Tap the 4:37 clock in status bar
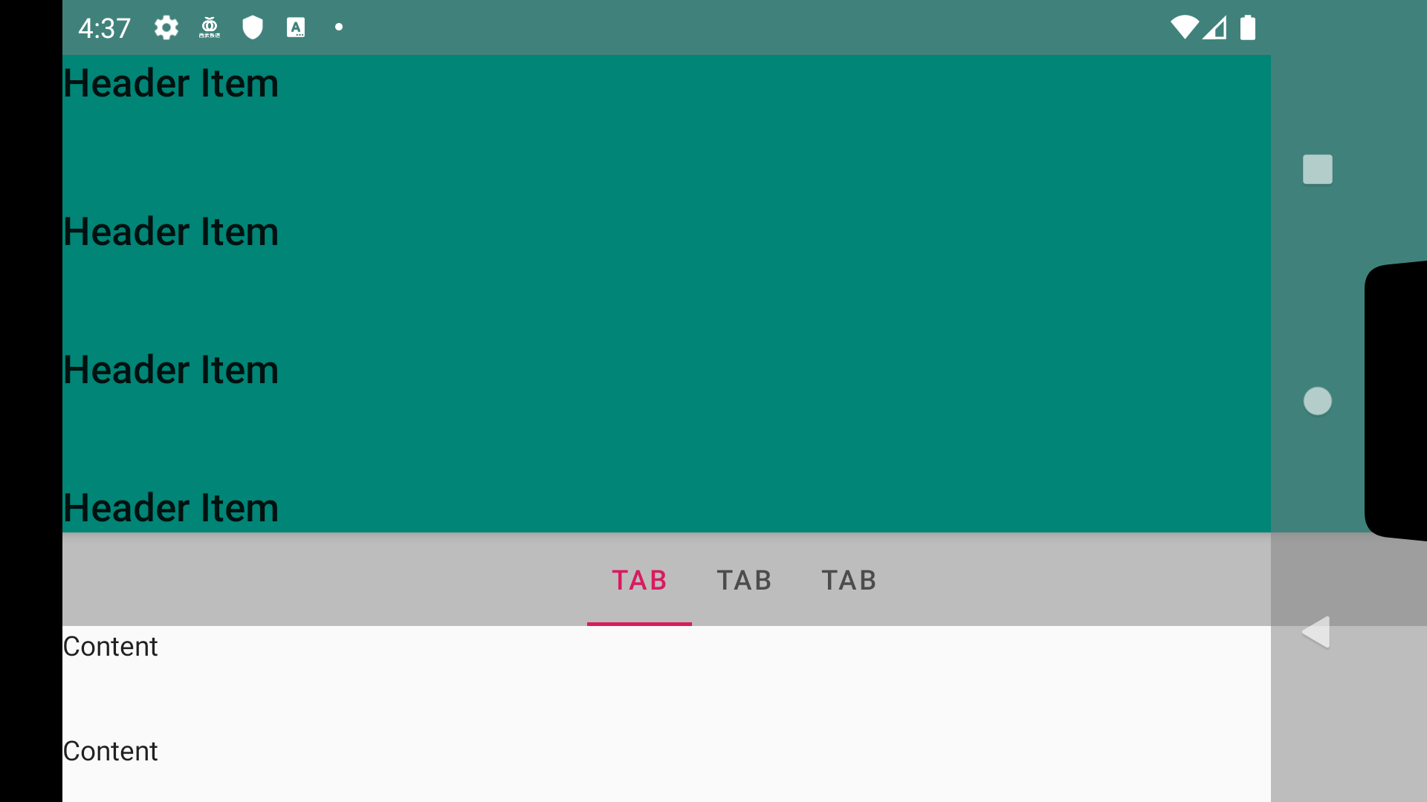 (x=104, y=28)
